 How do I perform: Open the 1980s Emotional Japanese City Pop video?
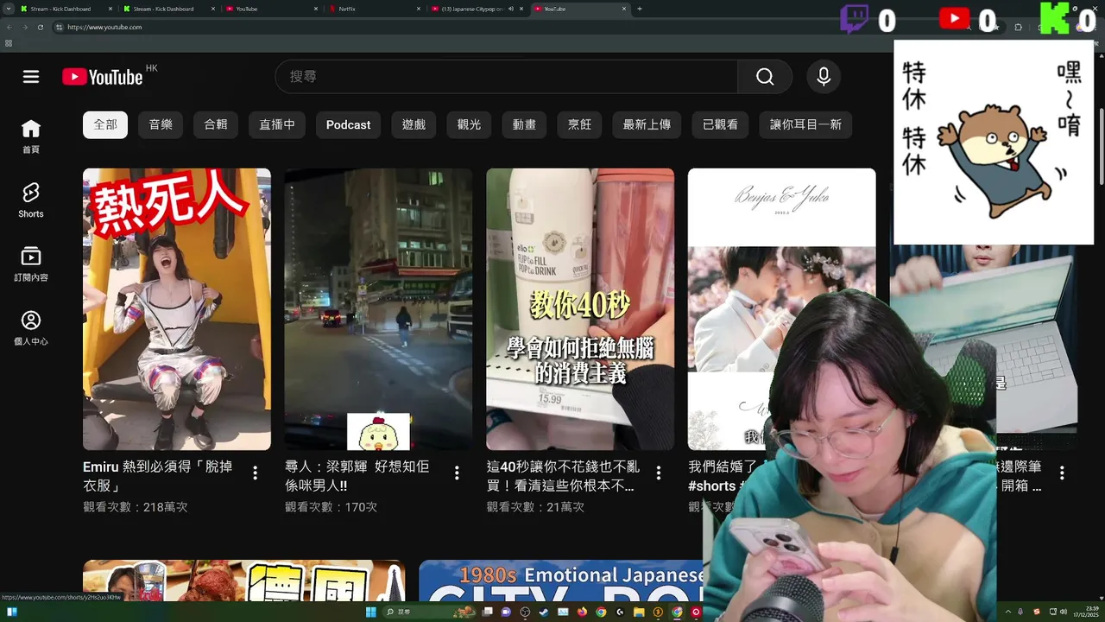click(561, 581)
